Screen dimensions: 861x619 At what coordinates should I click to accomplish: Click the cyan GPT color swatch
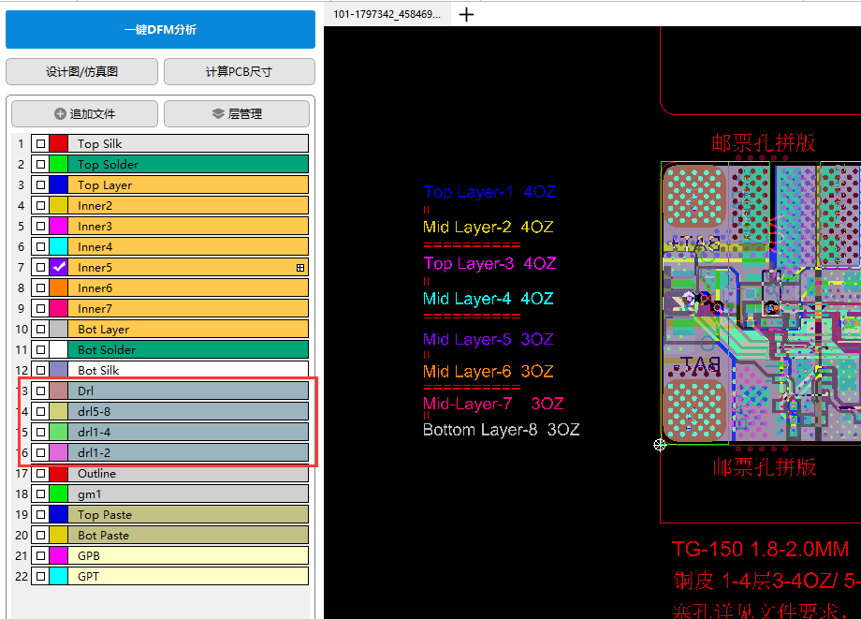coord(59,577)
